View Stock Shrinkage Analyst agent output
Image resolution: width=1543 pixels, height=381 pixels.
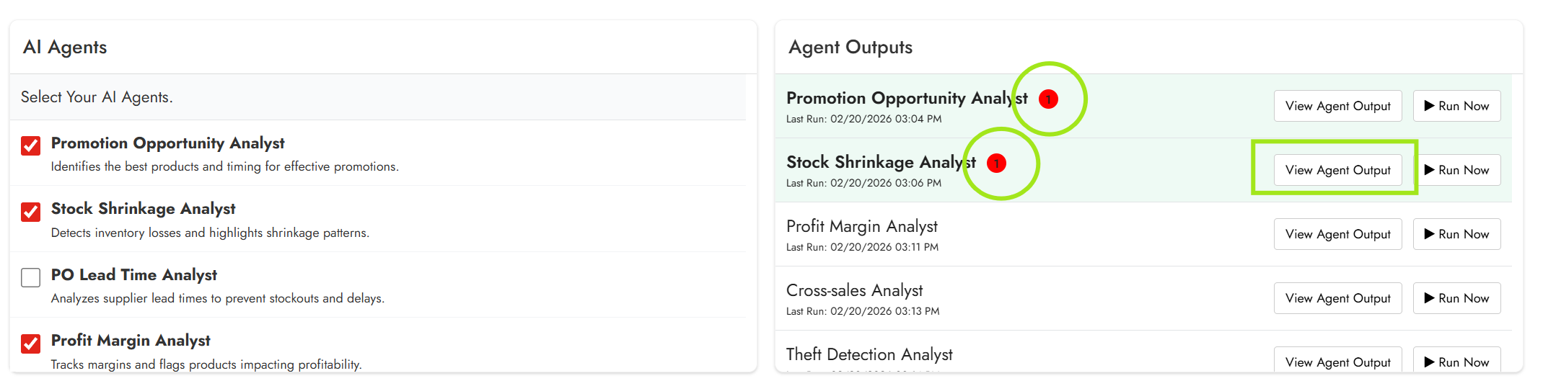1337,170
